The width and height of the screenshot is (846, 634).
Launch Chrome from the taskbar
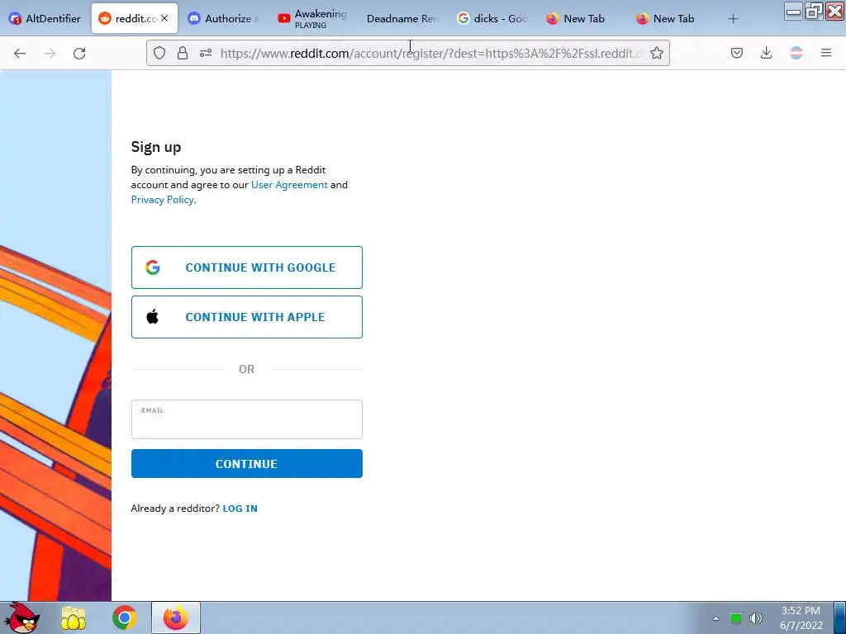pyautogui.click(x=124, y=617)
